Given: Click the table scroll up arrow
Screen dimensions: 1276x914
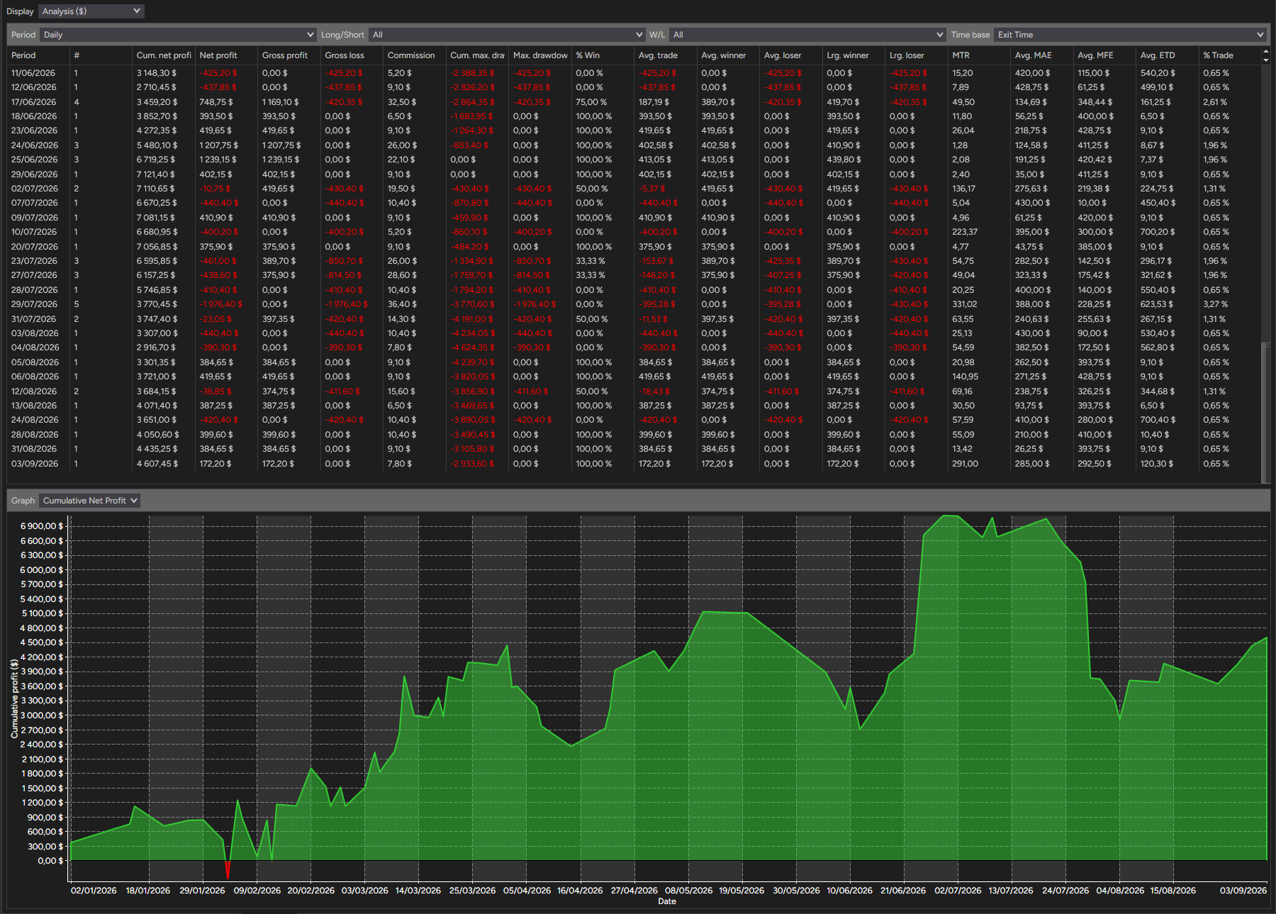Looking at the screenshot, I should tap(1266, 51).
